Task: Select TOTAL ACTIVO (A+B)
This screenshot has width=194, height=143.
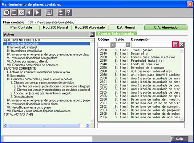Action: pyautogui.click(x=18, y=114)
